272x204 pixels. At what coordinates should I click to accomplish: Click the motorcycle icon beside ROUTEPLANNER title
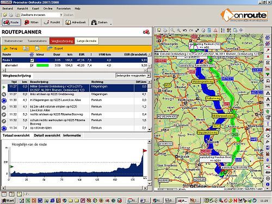(x=146, y=32)
